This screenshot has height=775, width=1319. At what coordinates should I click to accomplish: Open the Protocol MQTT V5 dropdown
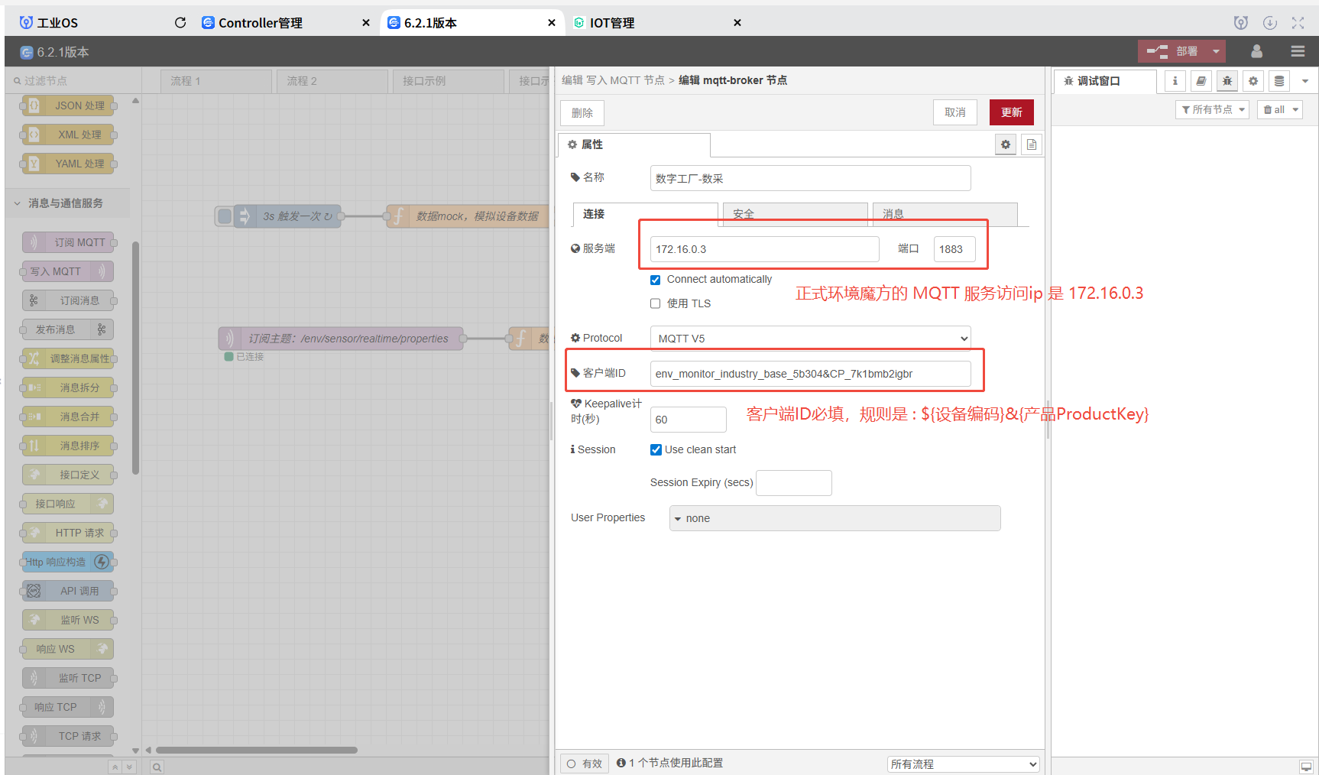[x=810, y=338]
